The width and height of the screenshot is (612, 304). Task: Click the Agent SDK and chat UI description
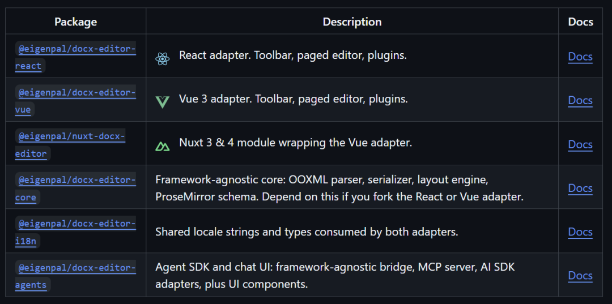coord(335,276)
